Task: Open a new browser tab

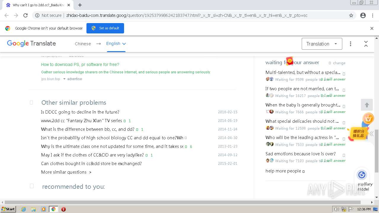Action: 80,5
